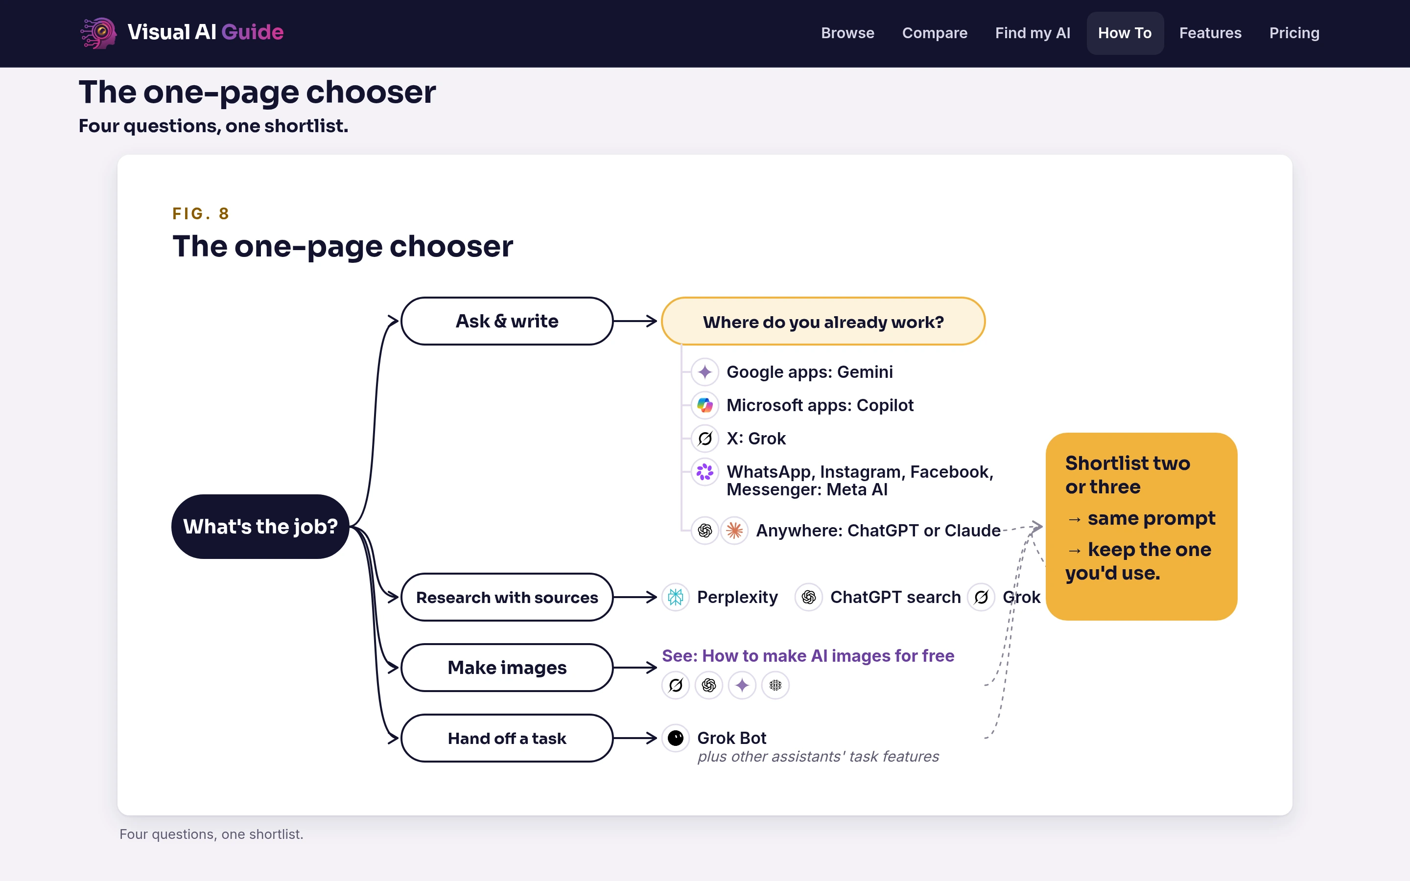The width and height of the screenshot is (1410, 881).
Task: Click the orange Claude starburst icon
Action: (734, 530)
